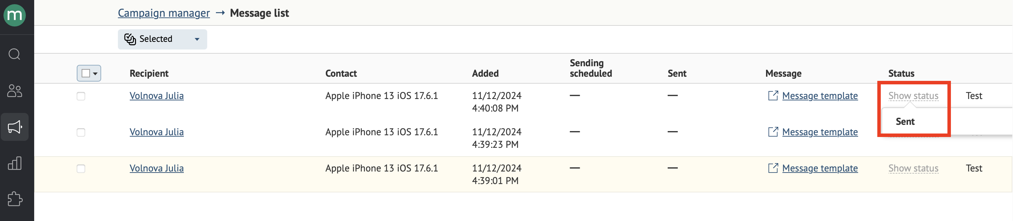Click external link icon beside first Message template
The height and width of the screenshot is (221, 1013).
[773, 96]
